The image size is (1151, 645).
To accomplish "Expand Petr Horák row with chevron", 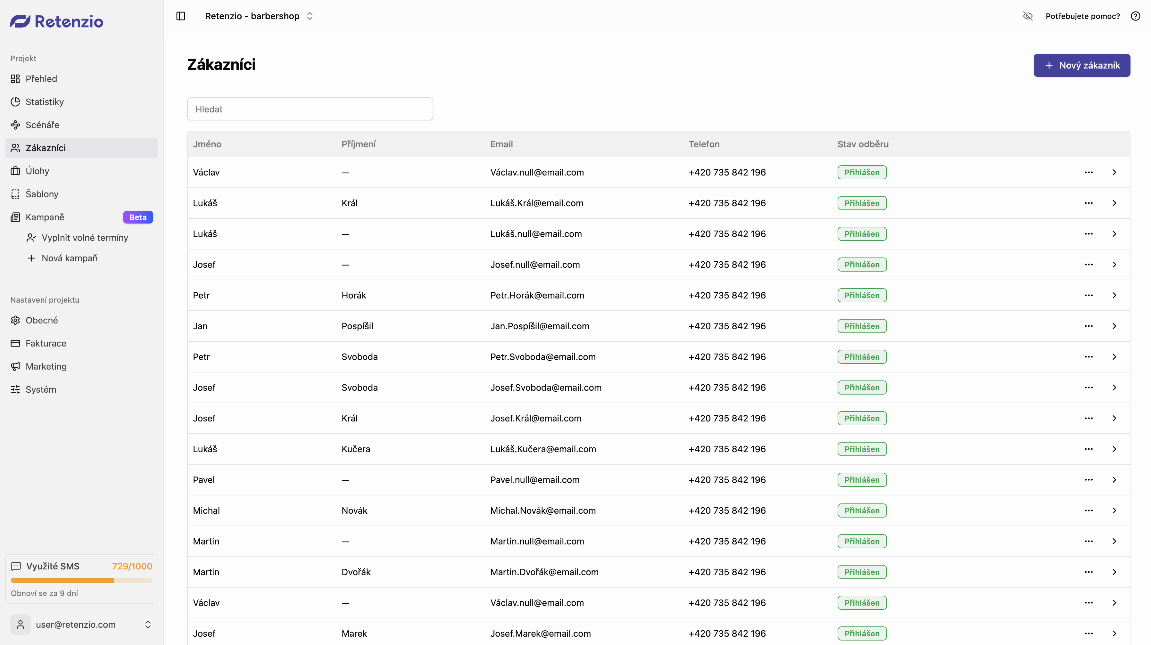I will click(1114, 295).
